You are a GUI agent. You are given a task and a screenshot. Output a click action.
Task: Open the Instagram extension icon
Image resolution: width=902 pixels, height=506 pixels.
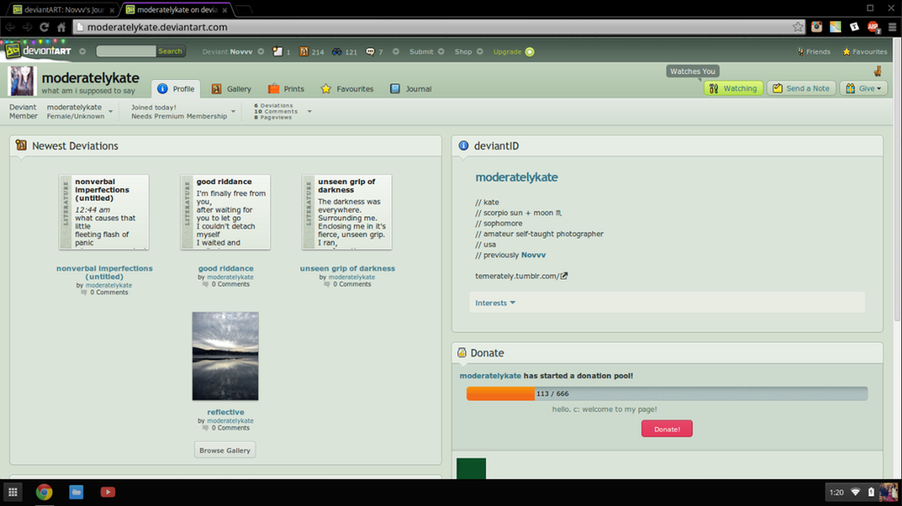point(817,26)
